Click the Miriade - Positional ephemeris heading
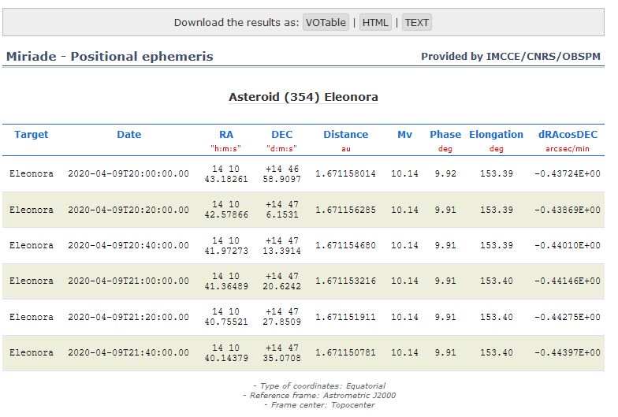 coord(110,57)
